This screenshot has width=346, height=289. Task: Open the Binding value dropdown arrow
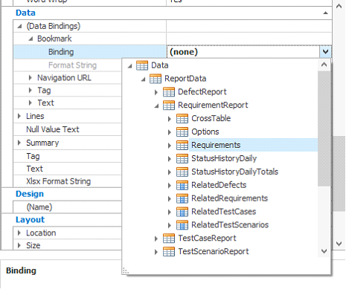click(x=325, y=52)
